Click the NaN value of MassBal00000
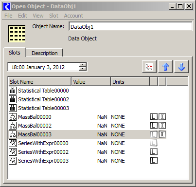 click(x=102, y=117)
